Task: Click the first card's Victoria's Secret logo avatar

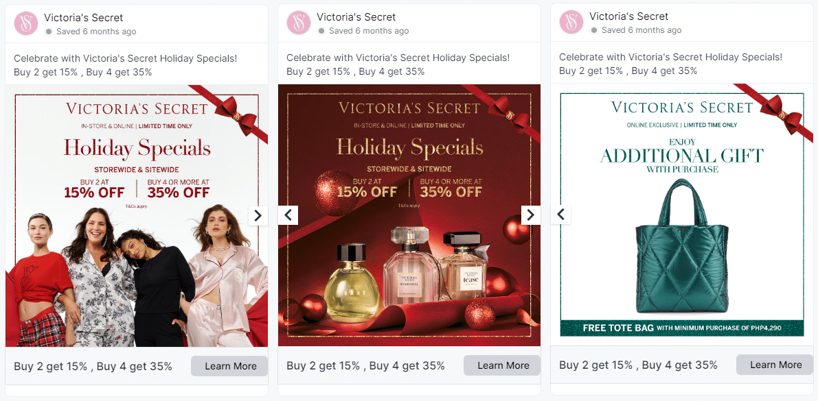Action: tap(26, 23)
